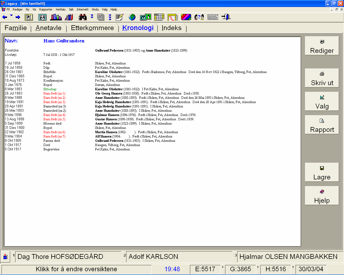Open the Verktøy menu

[61, 9]
